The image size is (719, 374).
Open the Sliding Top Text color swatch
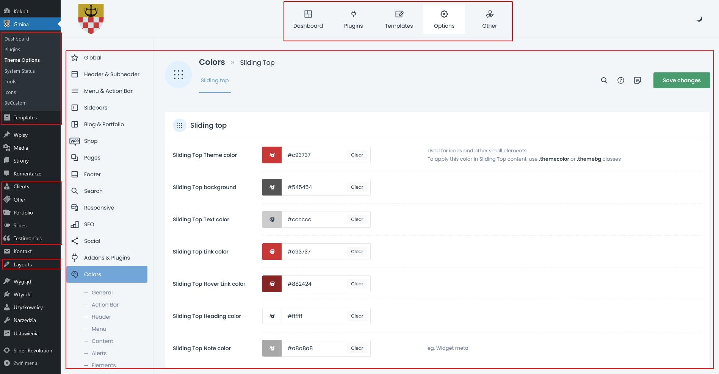(272, 219)
